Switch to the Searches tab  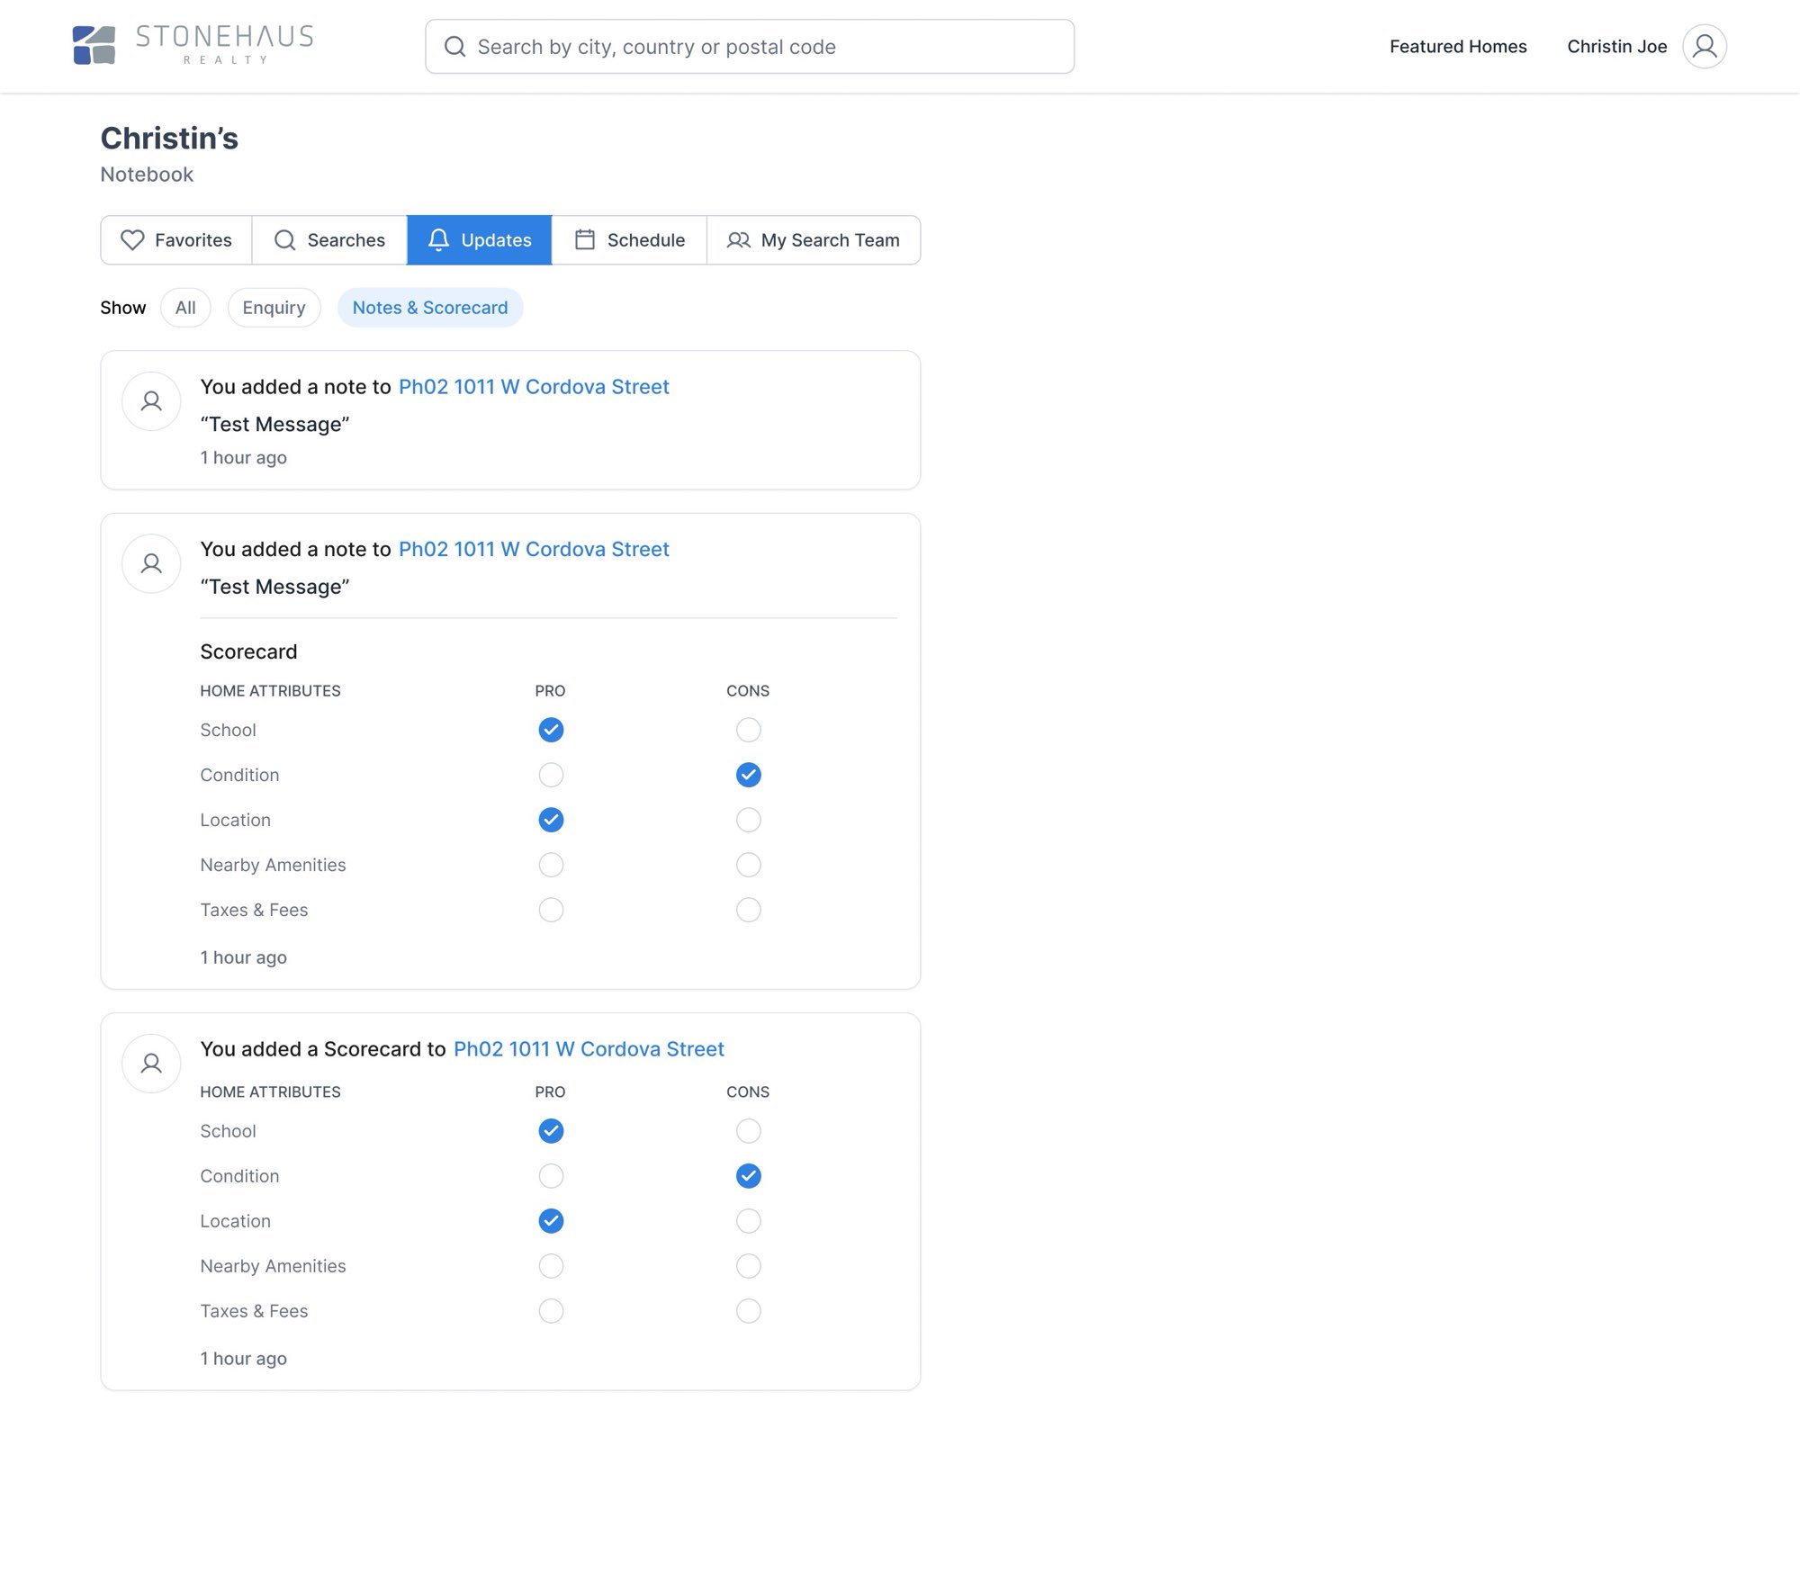click(329, 240)
